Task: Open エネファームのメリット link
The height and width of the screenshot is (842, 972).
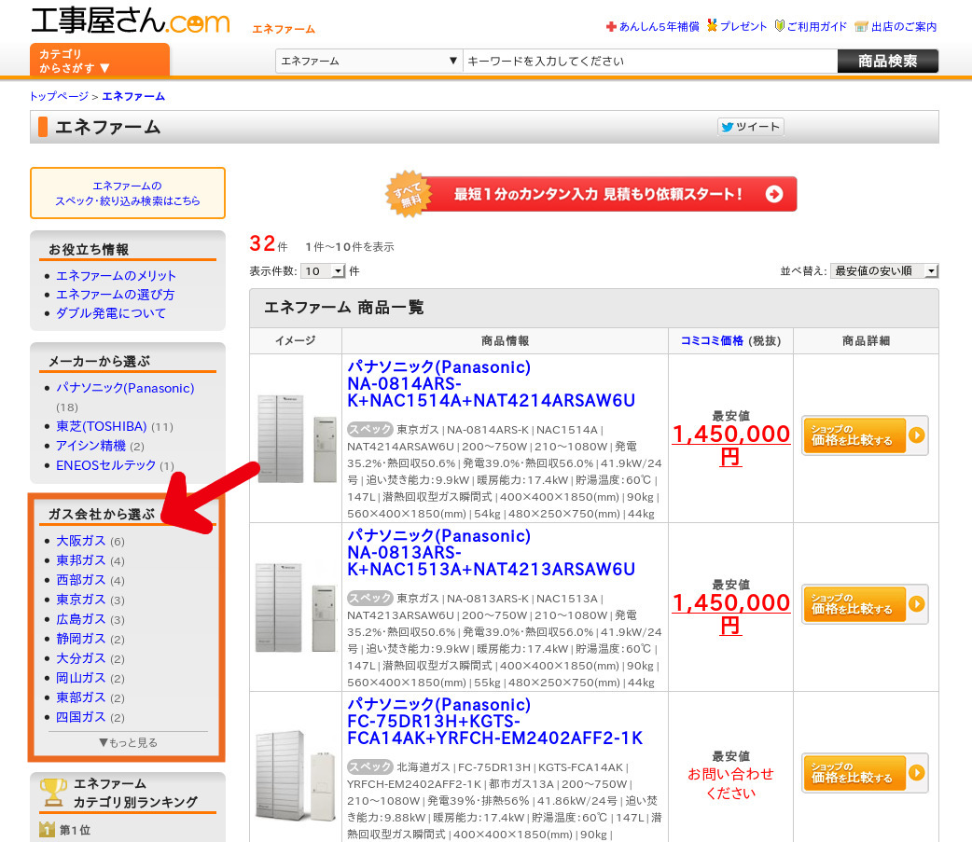Action: pos(116,276)
